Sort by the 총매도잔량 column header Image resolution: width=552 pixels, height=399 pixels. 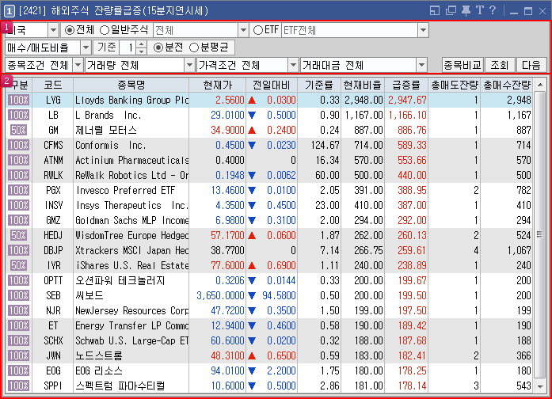coord(454,85)
